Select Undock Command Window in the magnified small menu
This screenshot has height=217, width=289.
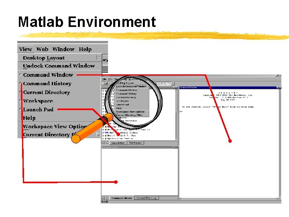pos(131,86)
